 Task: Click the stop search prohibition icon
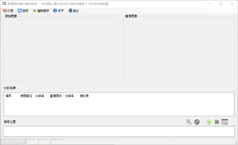pos(197,122)
